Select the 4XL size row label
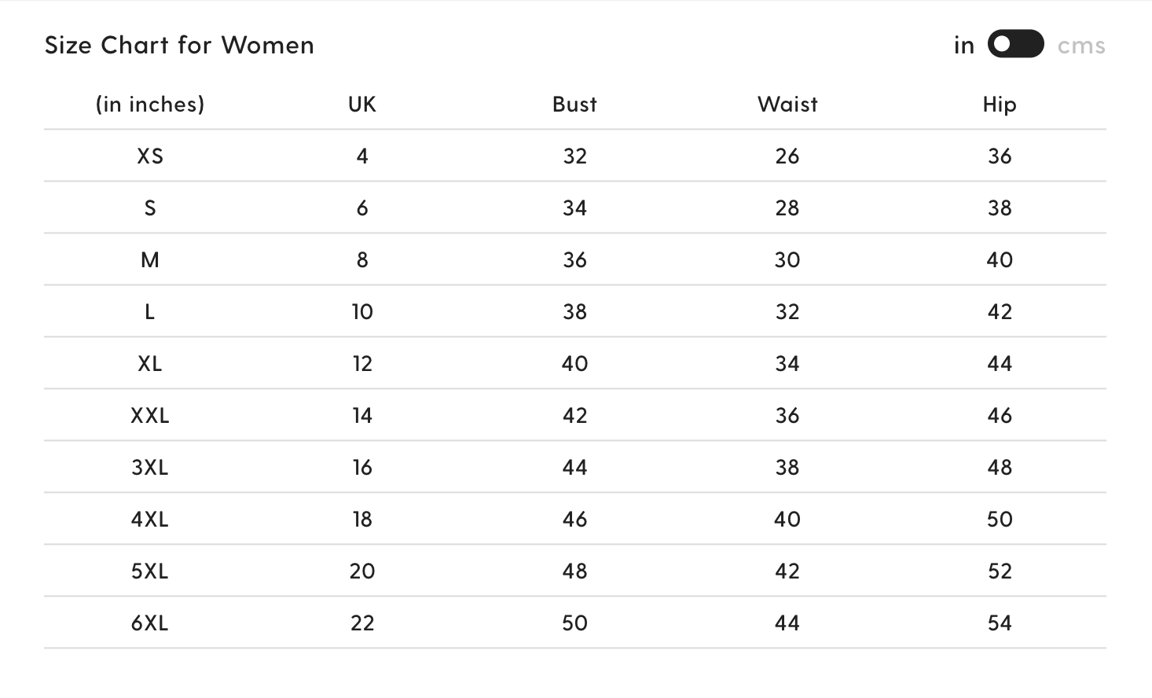Image resolution: width=1152 pixels, height=698 pixels. point(150,519)
